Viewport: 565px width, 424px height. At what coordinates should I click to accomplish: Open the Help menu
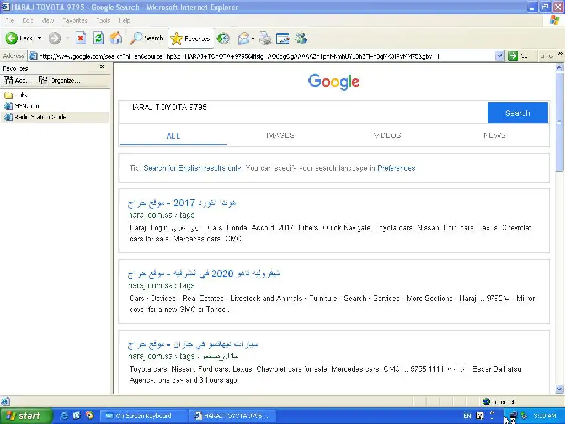124,20
